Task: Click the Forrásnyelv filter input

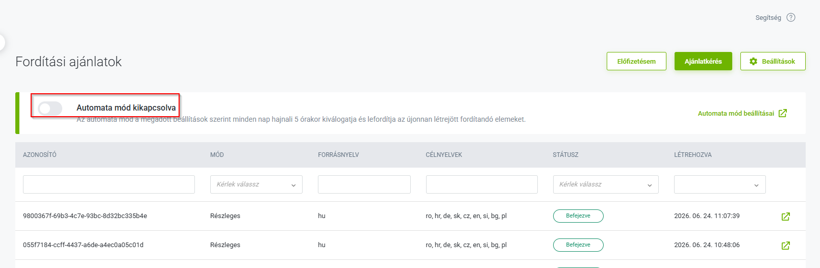Action: point(364,184)
